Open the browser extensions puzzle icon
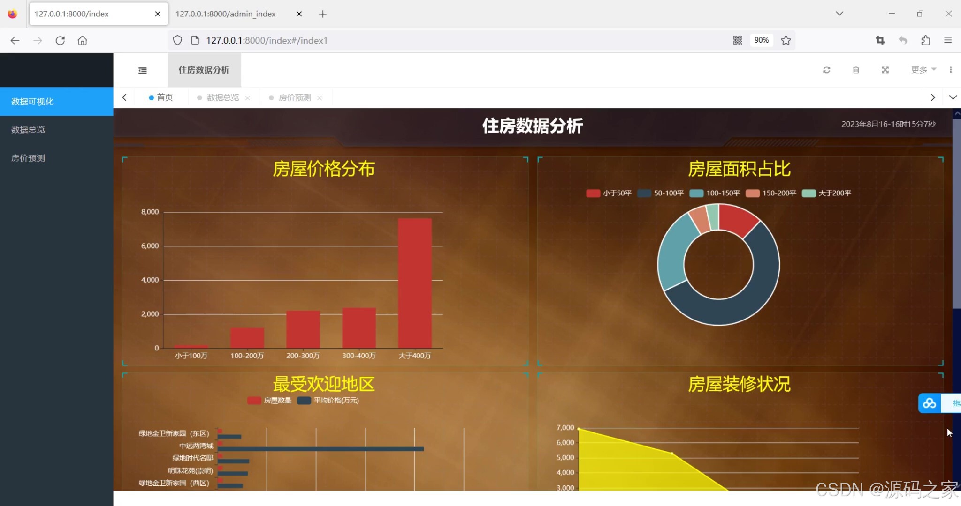Viewport: 961px width, 506px height. click(925, 40)
